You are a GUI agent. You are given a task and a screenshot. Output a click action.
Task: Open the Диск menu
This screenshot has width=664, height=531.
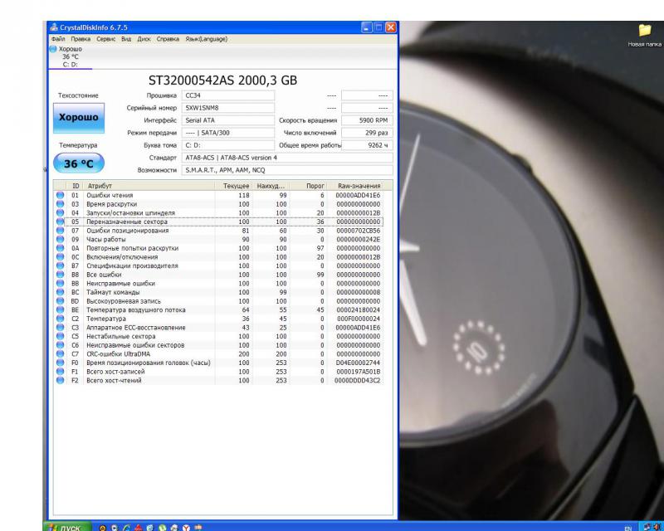[144, 39]
